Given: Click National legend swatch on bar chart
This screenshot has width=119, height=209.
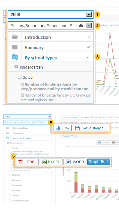Looking at the screenshot, I should click(99, 143).
